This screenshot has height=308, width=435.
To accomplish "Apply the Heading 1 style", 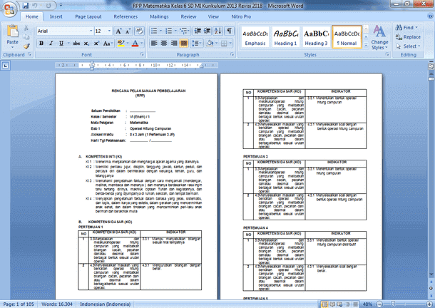I will 286,37.
